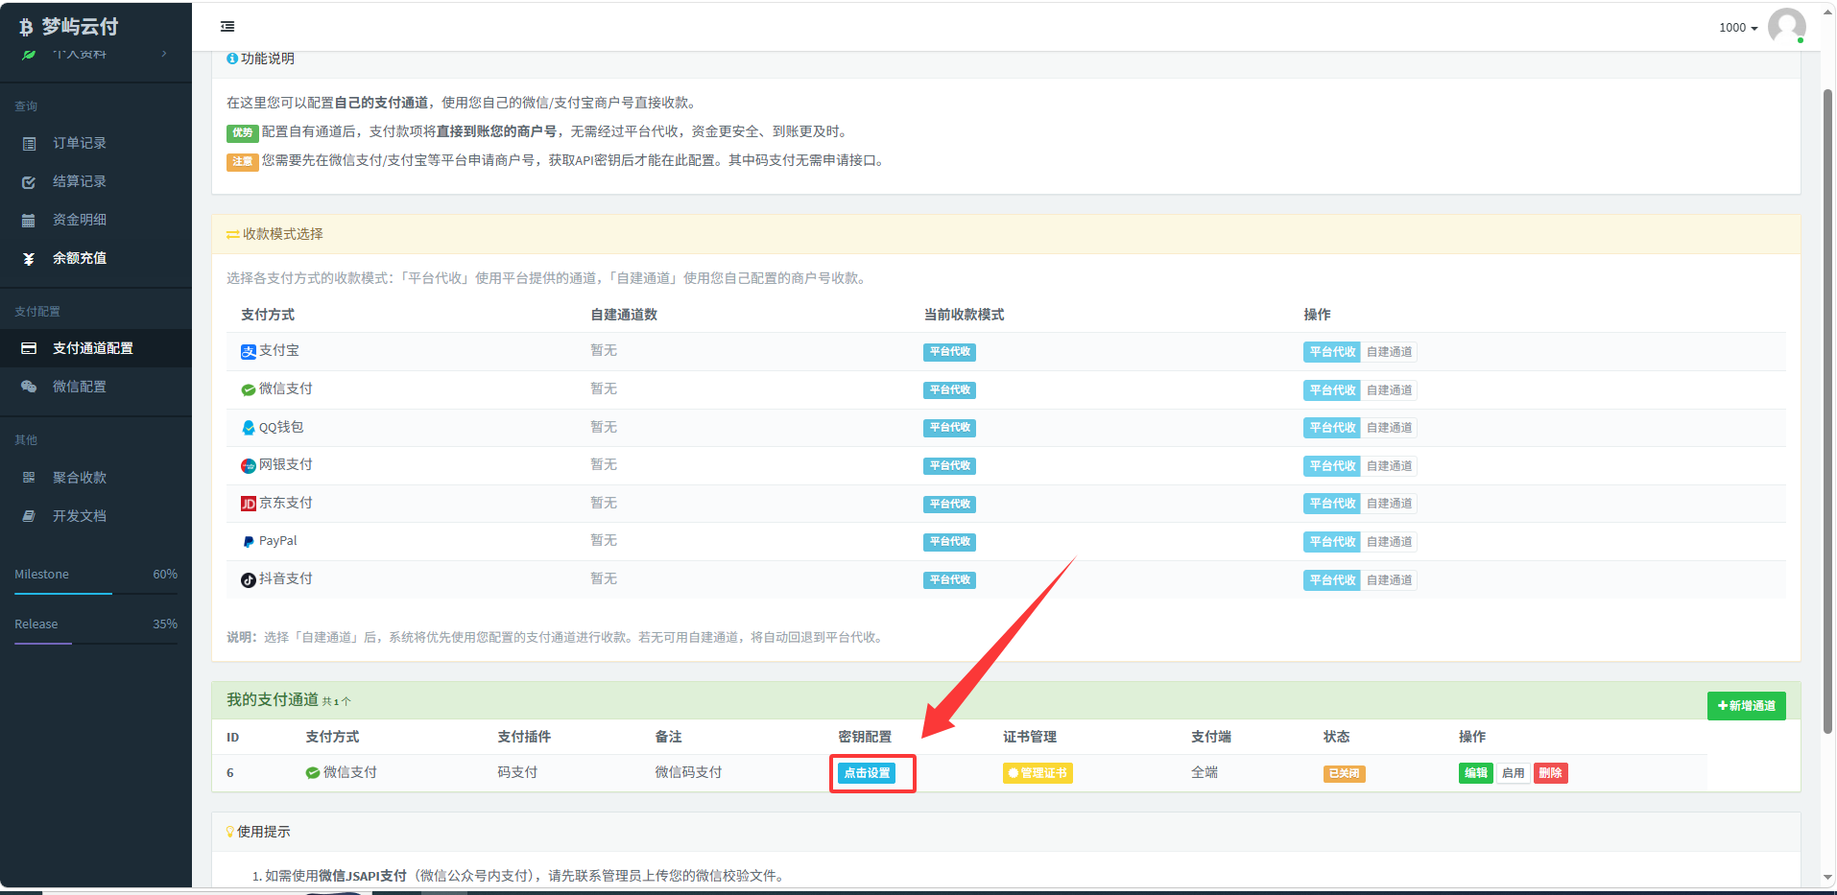Viewport: 1837px width, 895px height.
Task: Click the vertical page scrollbar
Action: point(1827,412)
